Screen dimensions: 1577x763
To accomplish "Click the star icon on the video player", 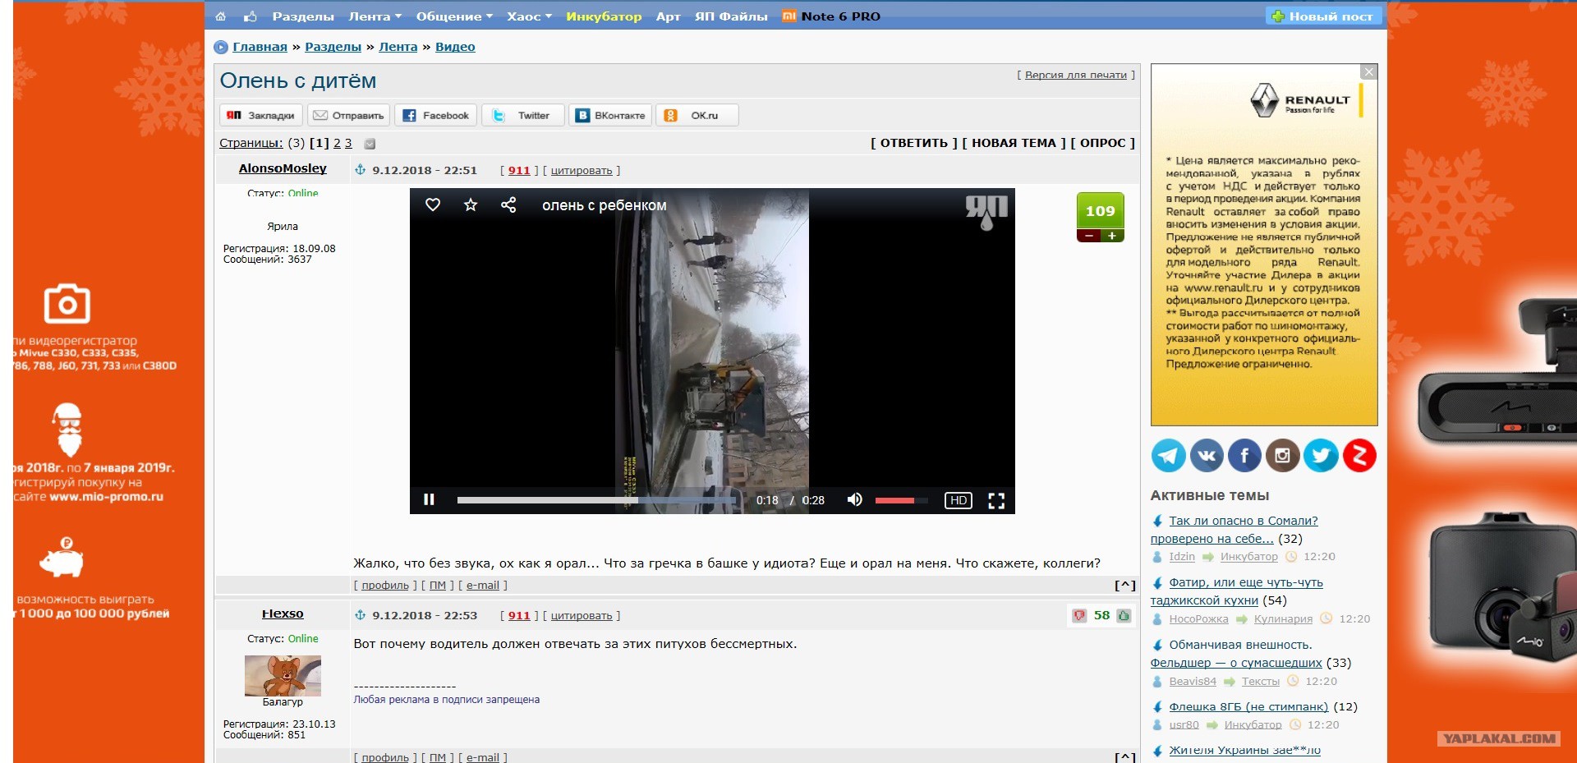I will coord(471,205).
